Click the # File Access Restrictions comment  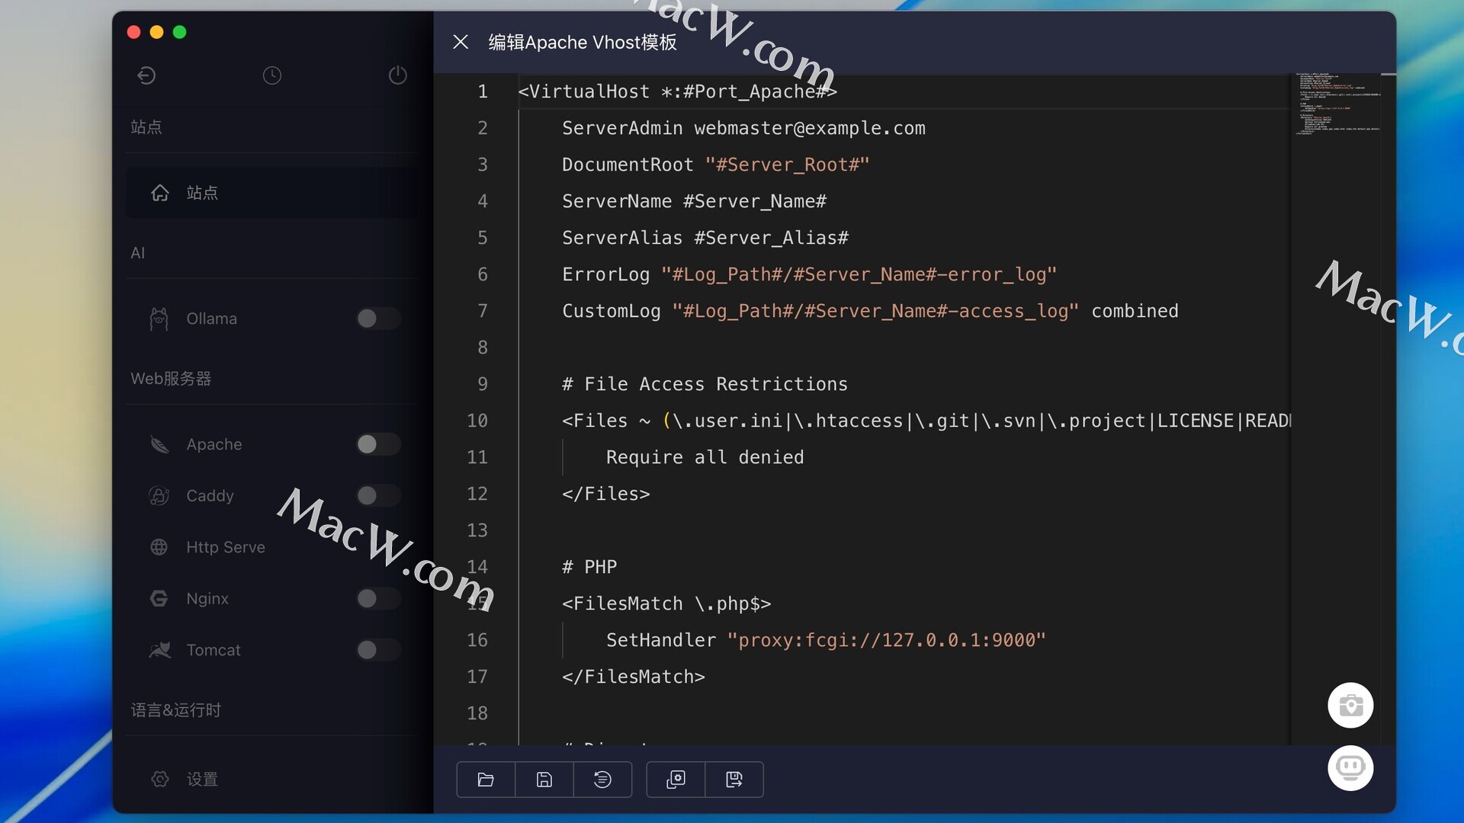pos(705,384)
